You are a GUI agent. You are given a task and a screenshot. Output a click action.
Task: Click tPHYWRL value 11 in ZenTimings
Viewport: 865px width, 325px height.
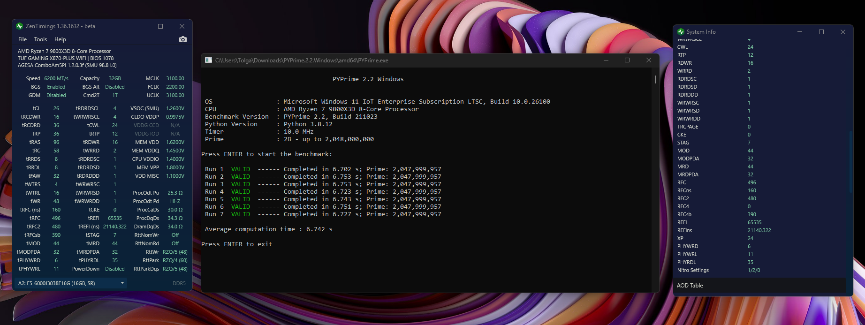pos(56,269)
